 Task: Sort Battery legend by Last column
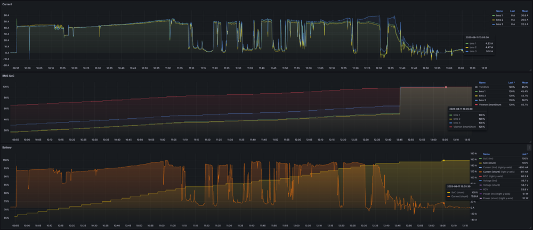coord(525,154)
